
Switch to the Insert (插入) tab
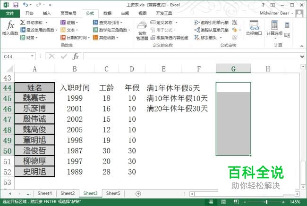pyautogui.click(x=47, y=13)
